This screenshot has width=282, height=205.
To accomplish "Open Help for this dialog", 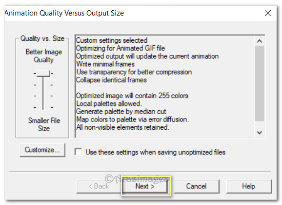I will 249,186.
